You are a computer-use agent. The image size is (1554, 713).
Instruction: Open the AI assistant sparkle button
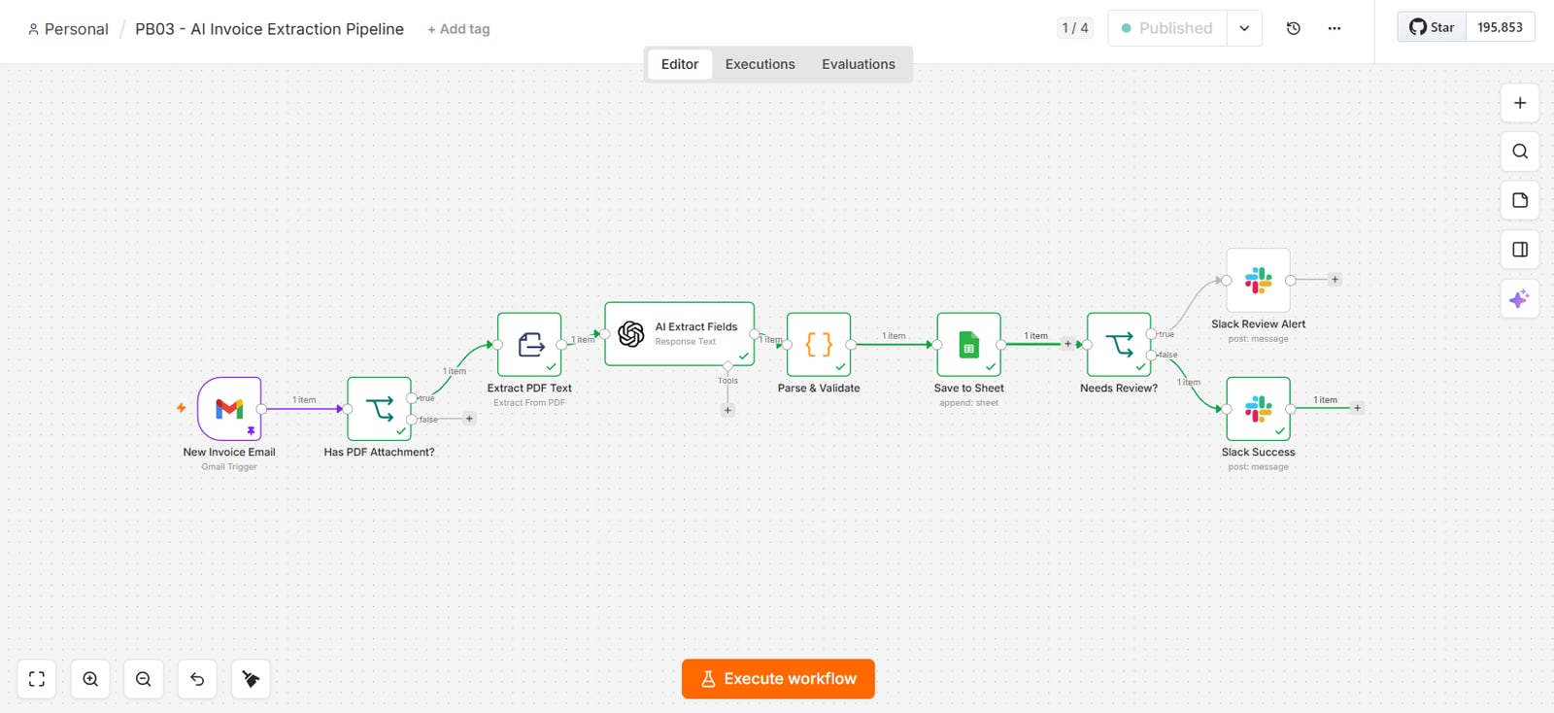pos(1520,298)
